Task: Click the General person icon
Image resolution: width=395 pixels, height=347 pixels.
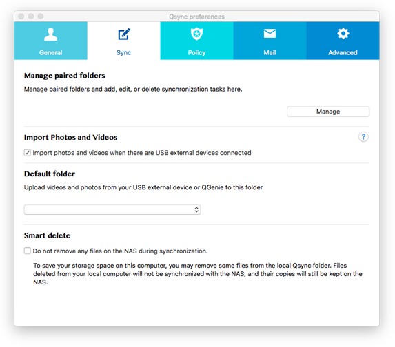Action: tap(50, 34)
